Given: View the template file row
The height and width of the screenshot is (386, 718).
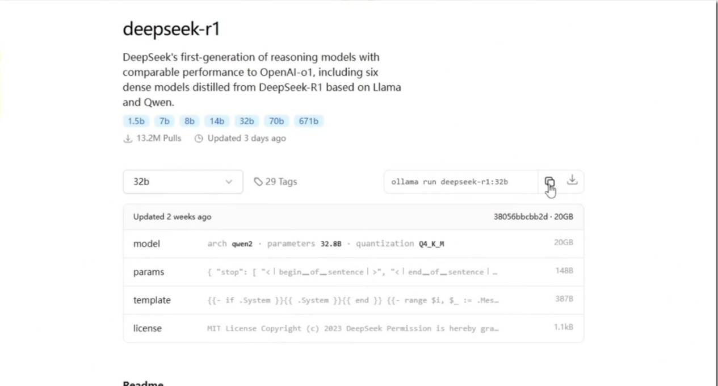Looking at the screenshot, I should tap(152, 300).
